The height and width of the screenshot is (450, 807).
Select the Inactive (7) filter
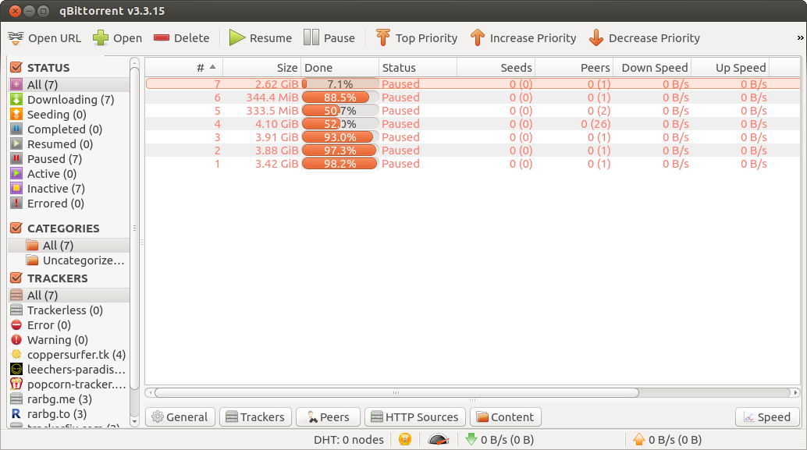(x=69, y=189)
